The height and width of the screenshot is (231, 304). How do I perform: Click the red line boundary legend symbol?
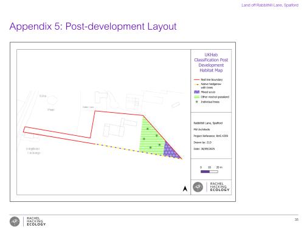point(196,79)
